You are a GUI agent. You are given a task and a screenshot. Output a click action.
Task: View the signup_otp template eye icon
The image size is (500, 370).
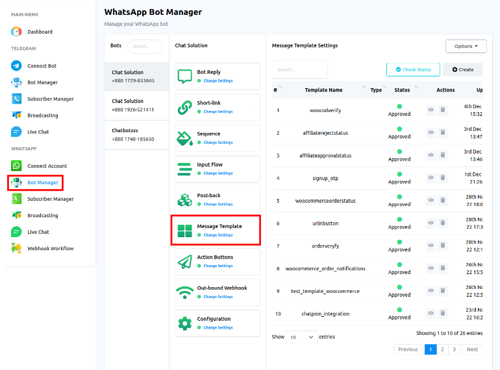pos(431,178)
